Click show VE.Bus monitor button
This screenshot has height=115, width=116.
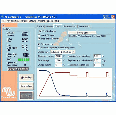point(18,69)
